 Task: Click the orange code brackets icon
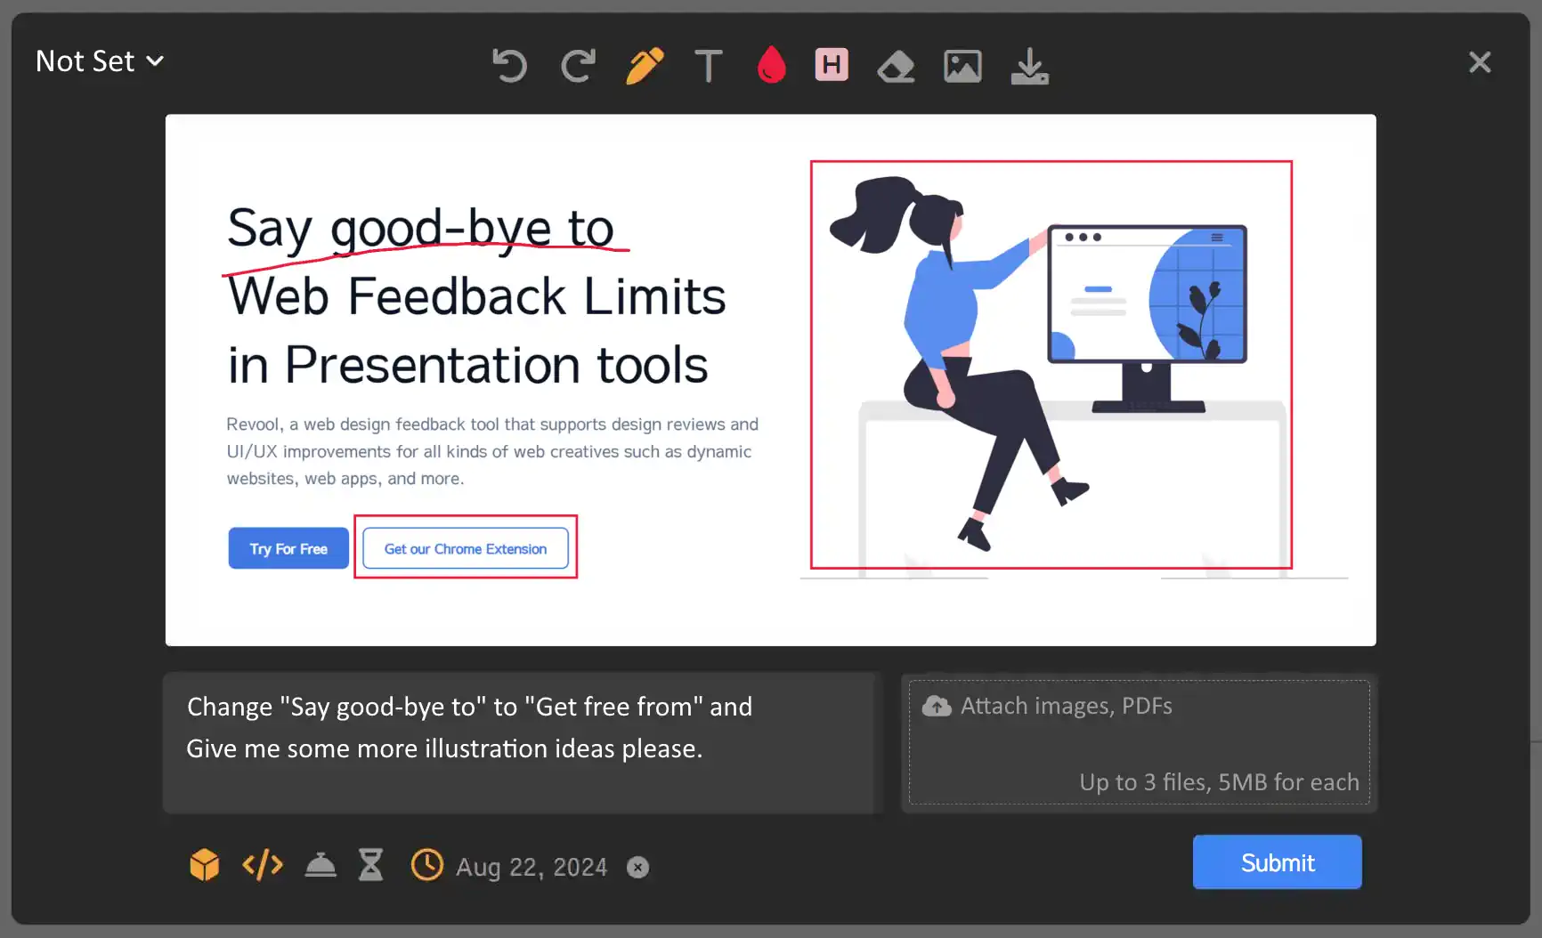coord(263,864)
